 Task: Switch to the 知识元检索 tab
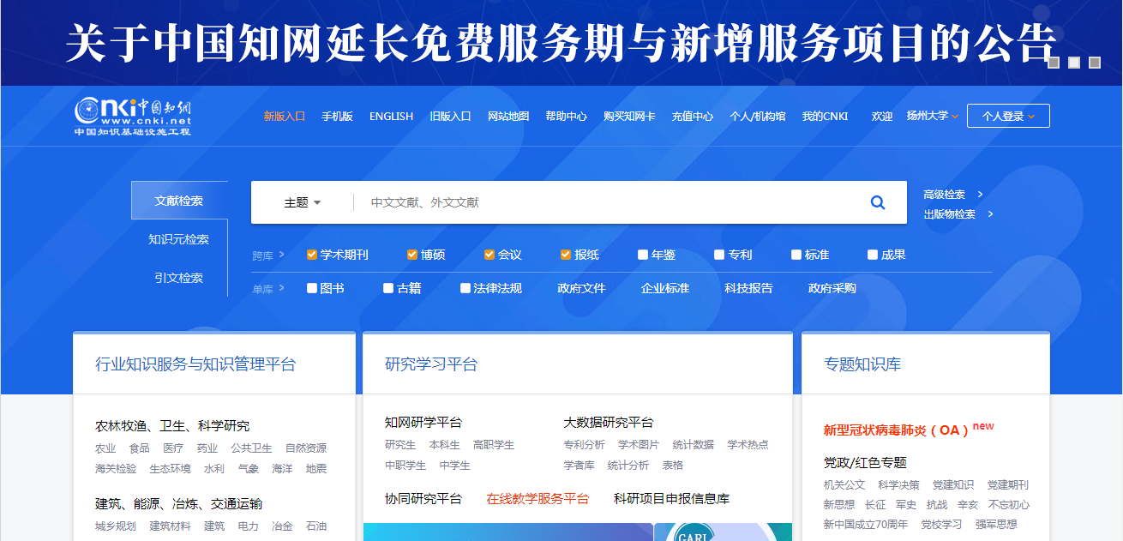point(179,240)
